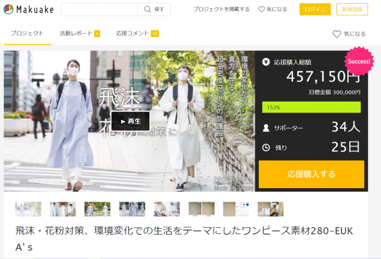This screenshot has height=259, width=381.
Task: Open プロジェクトを掲載する link
Action: click(222, 9)
